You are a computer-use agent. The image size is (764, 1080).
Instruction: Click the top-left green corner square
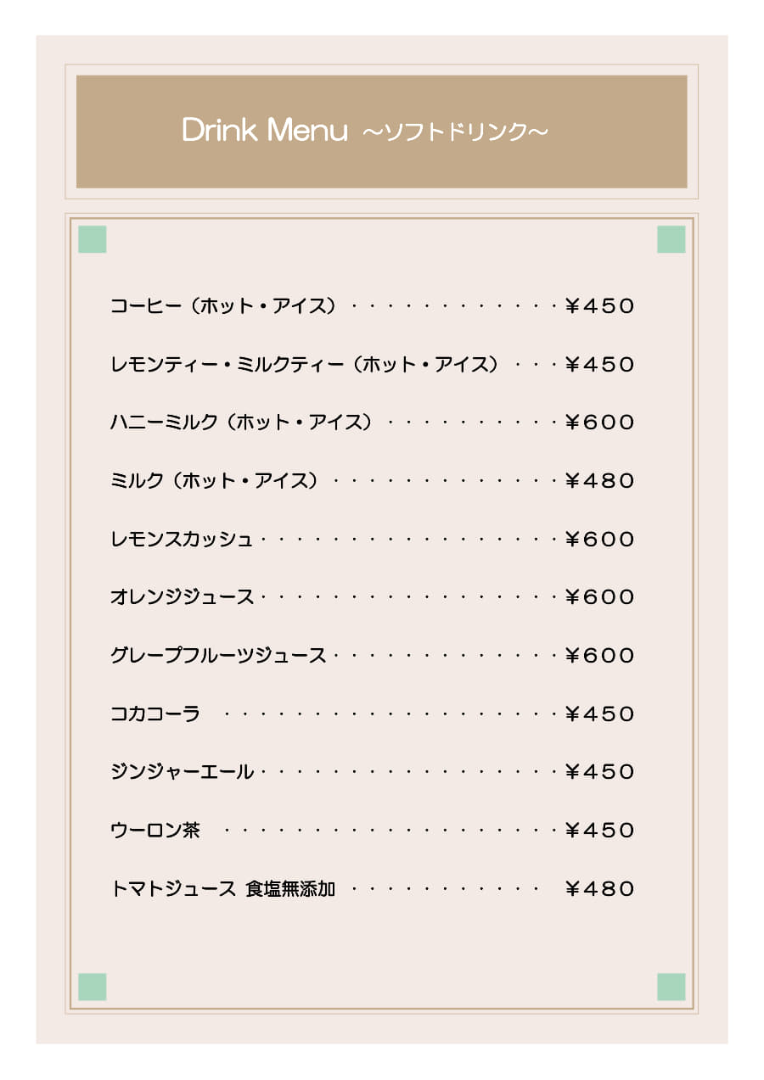(93, 239)
